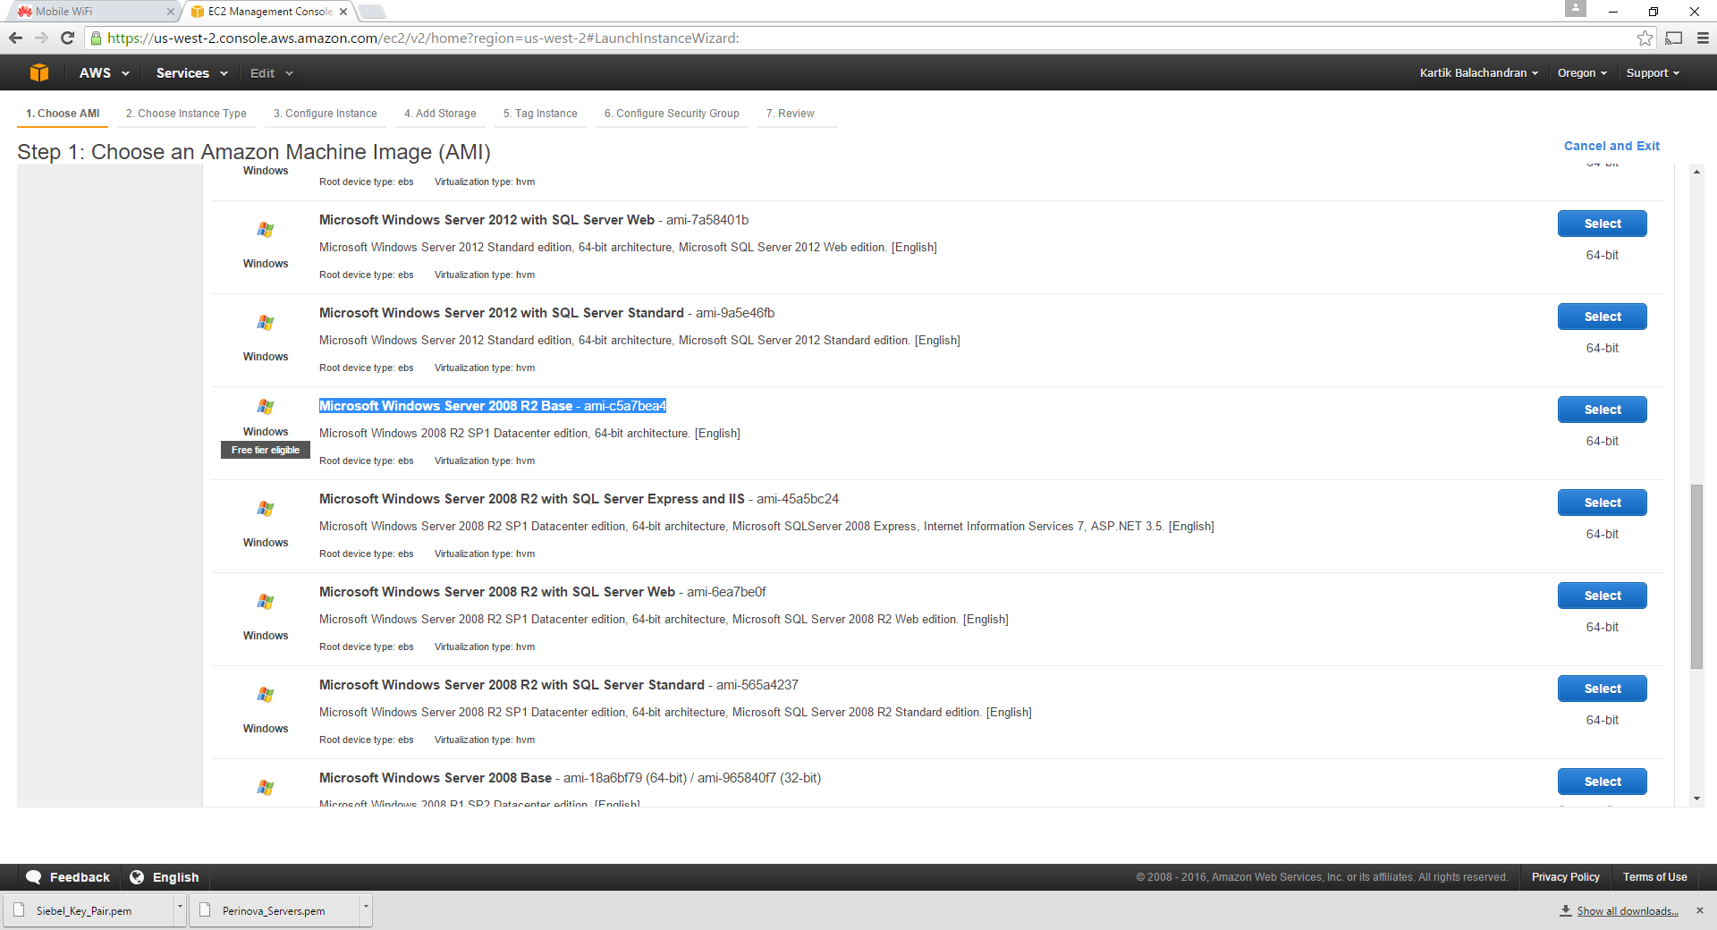Image resolution: width=1717 pixels, height=930 pixels.
Task: Select Windows Server 2012 SQL Server Web AMI
Action: (x=1603, y=224)
